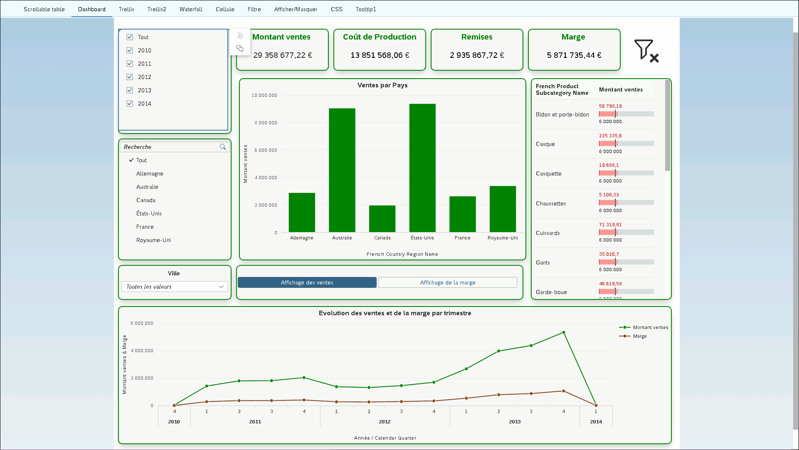Click the brown Marge legend marker

[624, 336]
